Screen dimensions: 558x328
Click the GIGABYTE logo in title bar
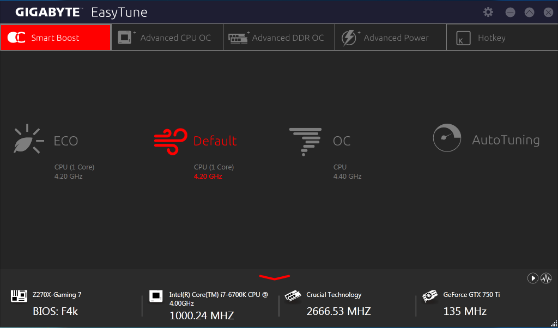click(48, 13)
